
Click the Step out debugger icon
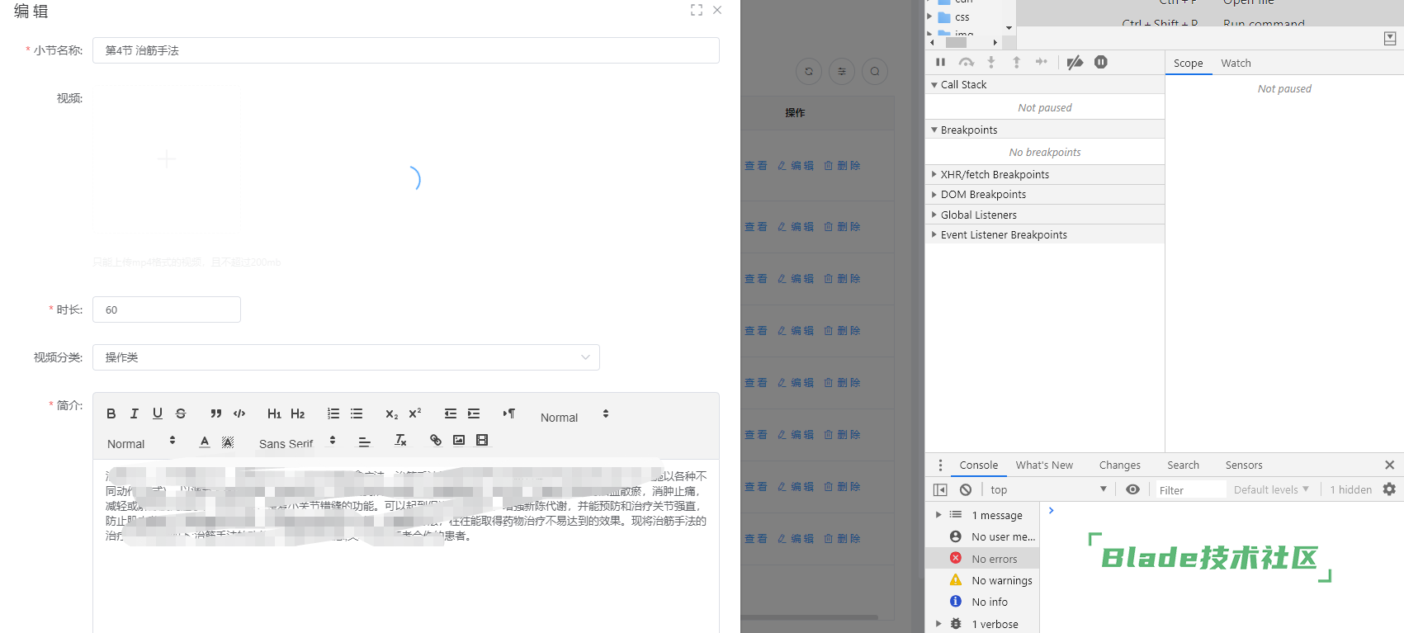[1016, 62]
